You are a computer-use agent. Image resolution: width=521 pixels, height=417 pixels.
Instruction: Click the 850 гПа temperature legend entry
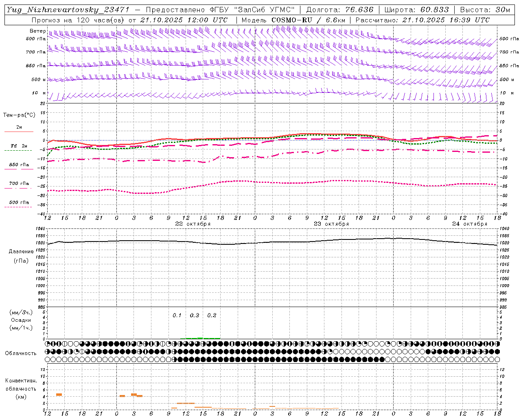point(19,165)
